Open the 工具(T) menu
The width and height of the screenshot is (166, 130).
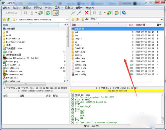point(59,8)
